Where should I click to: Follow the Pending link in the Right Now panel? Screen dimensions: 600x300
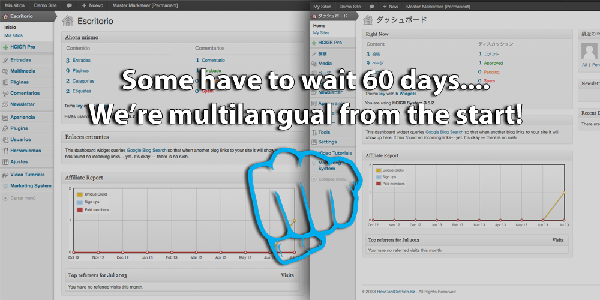click(x=491, y=72)
